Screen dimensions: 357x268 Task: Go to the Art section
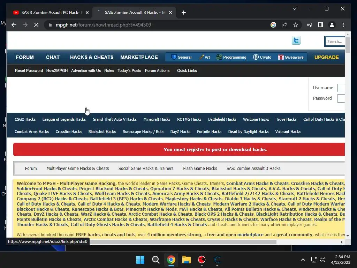click(x=204, y=57)
